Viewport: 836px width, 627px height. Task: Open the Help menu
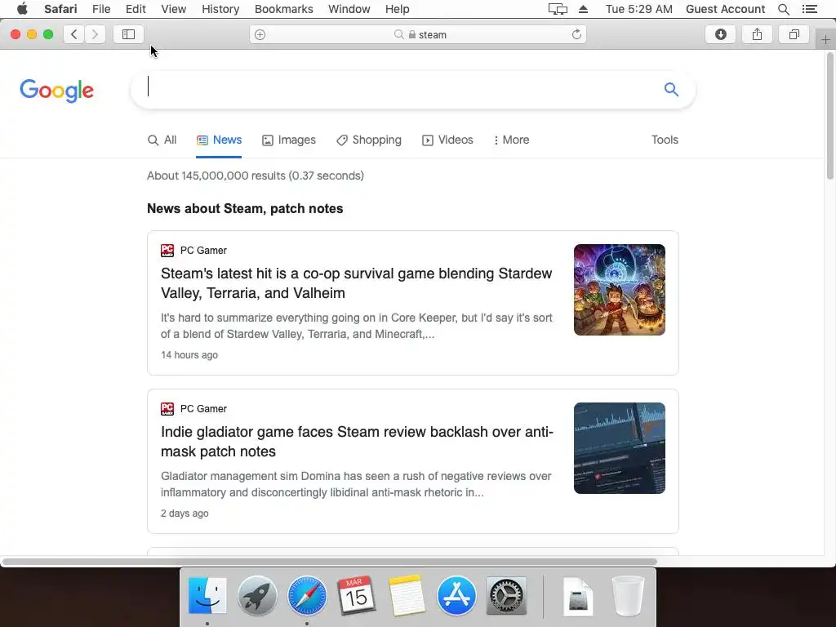pyautogui.click(x=398, y=9)
